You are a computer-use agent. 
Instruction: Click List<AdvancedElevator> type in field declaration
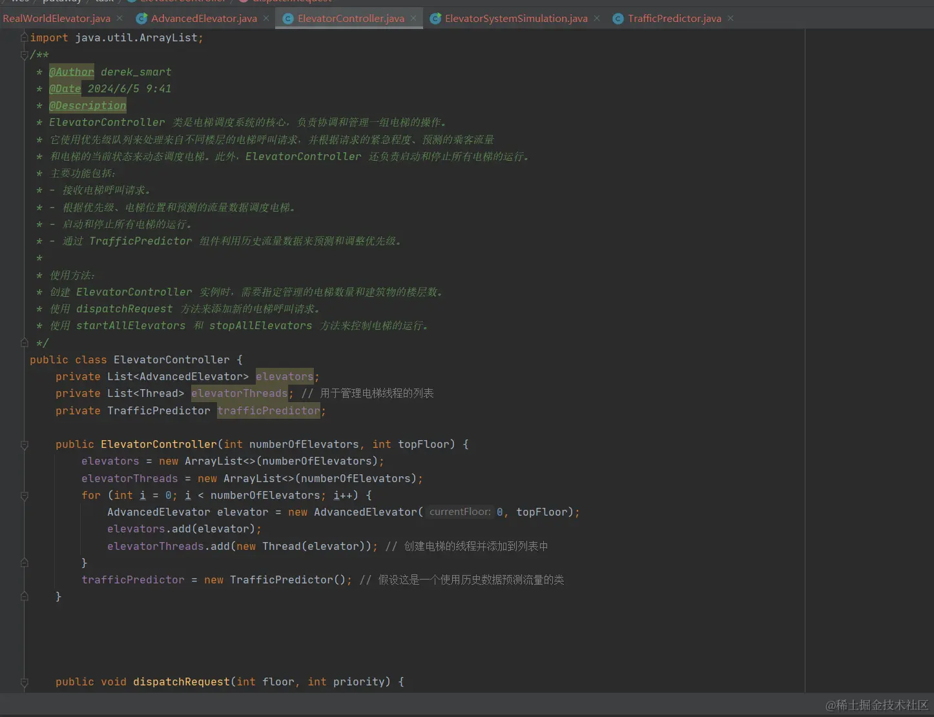(x=178, y=376)
